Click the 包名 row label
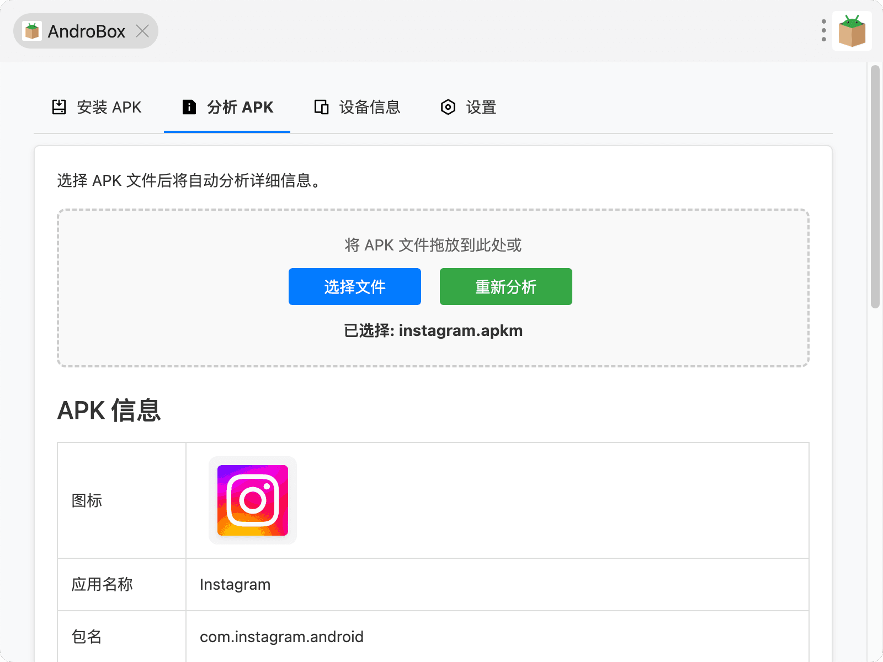The image size is (883, 662). click(x=87, y=637)
